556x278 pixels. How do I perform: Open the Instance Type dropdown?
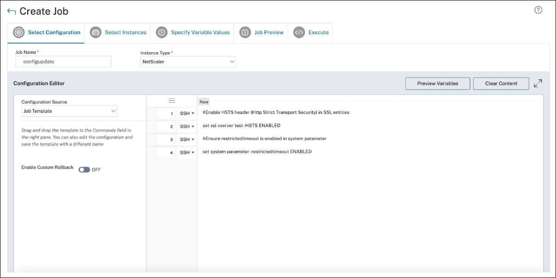click(188, 61)
